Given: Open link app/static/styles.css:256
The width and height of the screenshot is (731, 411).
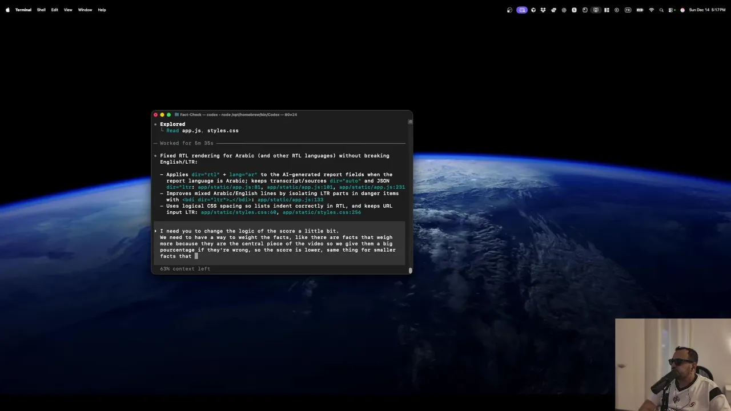Looking at the screenshot, I should tap(322, 212).
